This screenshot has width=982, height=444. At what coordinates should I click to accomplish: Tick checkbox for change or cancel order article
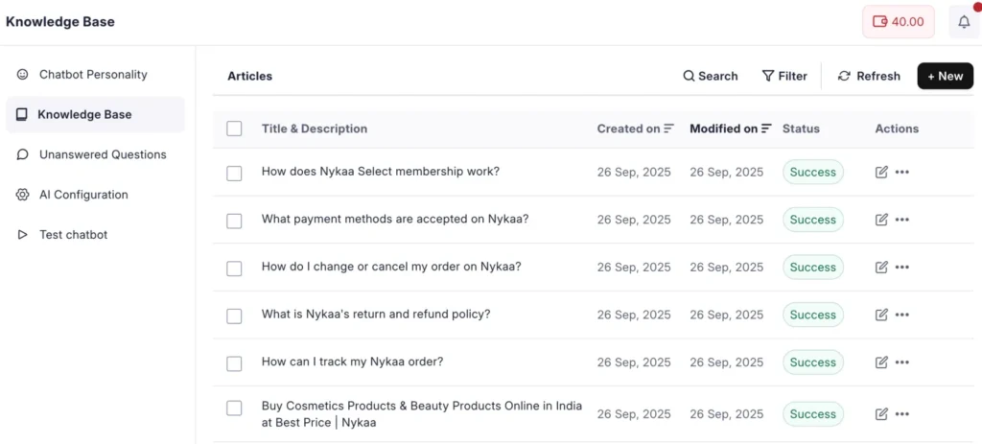click(x=234, y=268)
